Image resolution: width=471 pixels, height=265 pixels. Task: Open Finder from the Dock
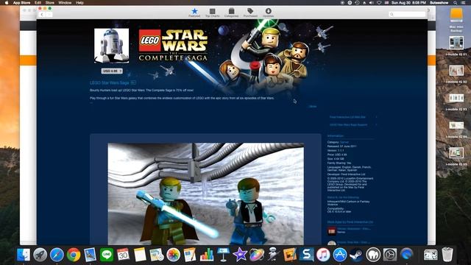coord(24,255)
